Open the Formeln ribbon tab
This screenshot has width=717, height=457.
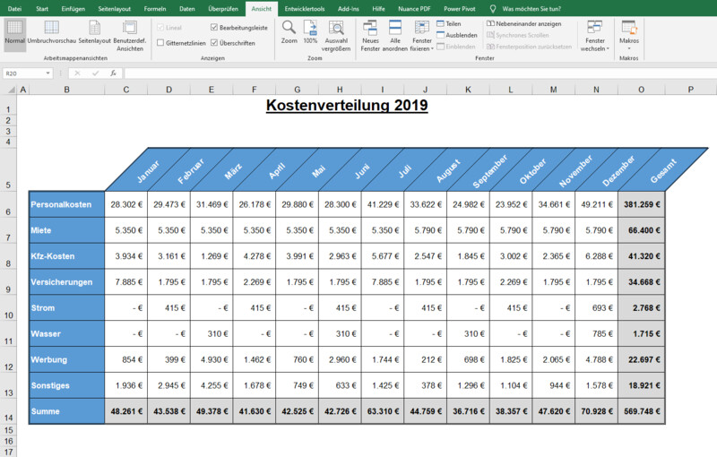click(155, 9)
